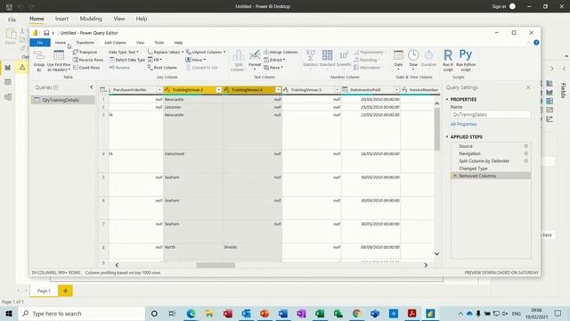Open the Move column dropdown
This screenshot has height=321, width=570.
tap(196, 60)
